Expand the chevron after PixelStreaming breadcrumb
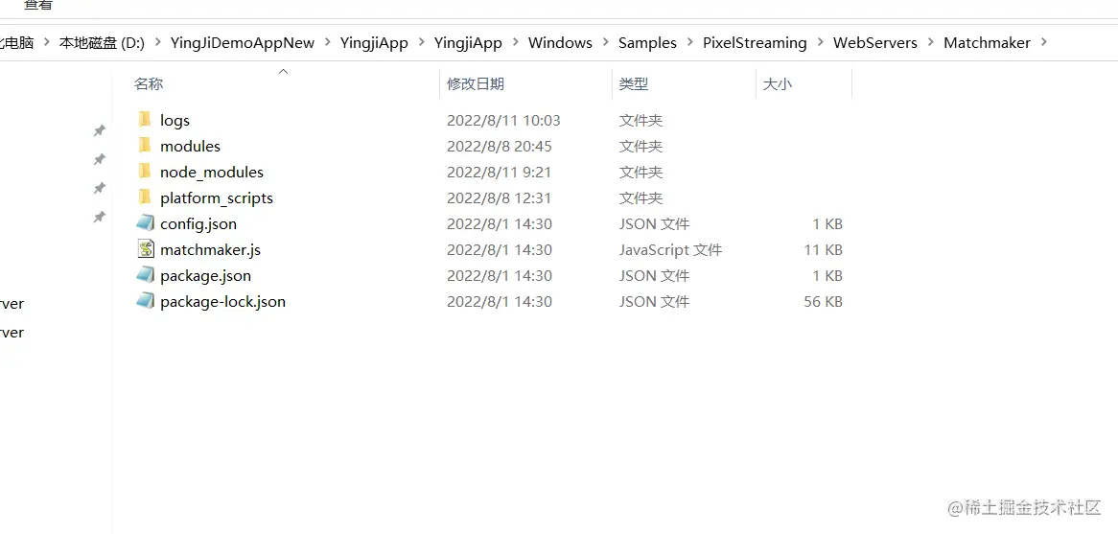The image size is (1118, 534). click(821, 42)
